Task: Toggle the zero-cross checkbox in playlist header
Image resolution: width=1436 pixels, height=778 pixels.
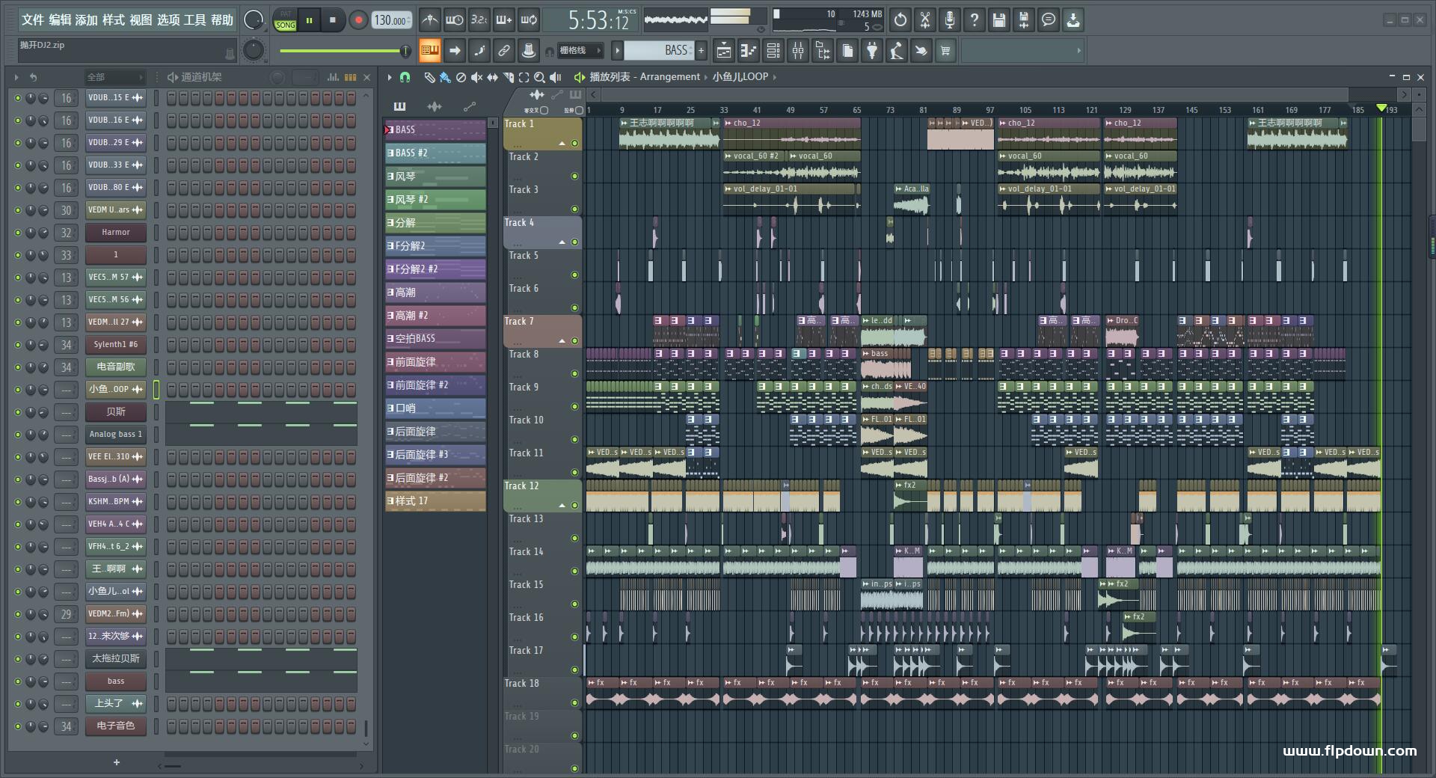Action: (544, 111)
